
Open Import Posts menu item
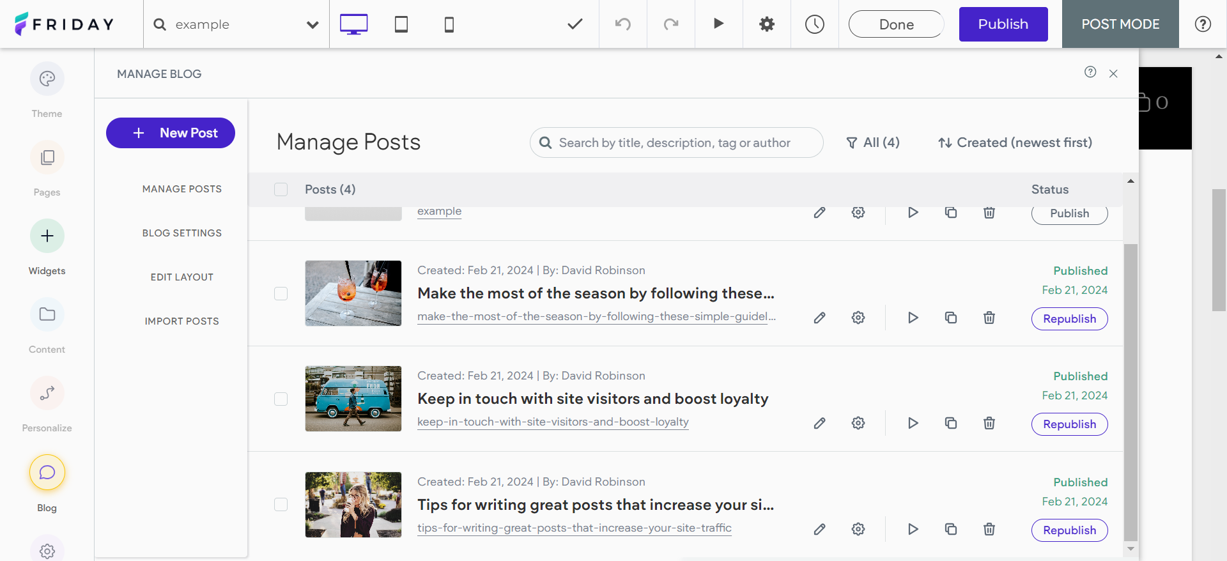(182, 321)
